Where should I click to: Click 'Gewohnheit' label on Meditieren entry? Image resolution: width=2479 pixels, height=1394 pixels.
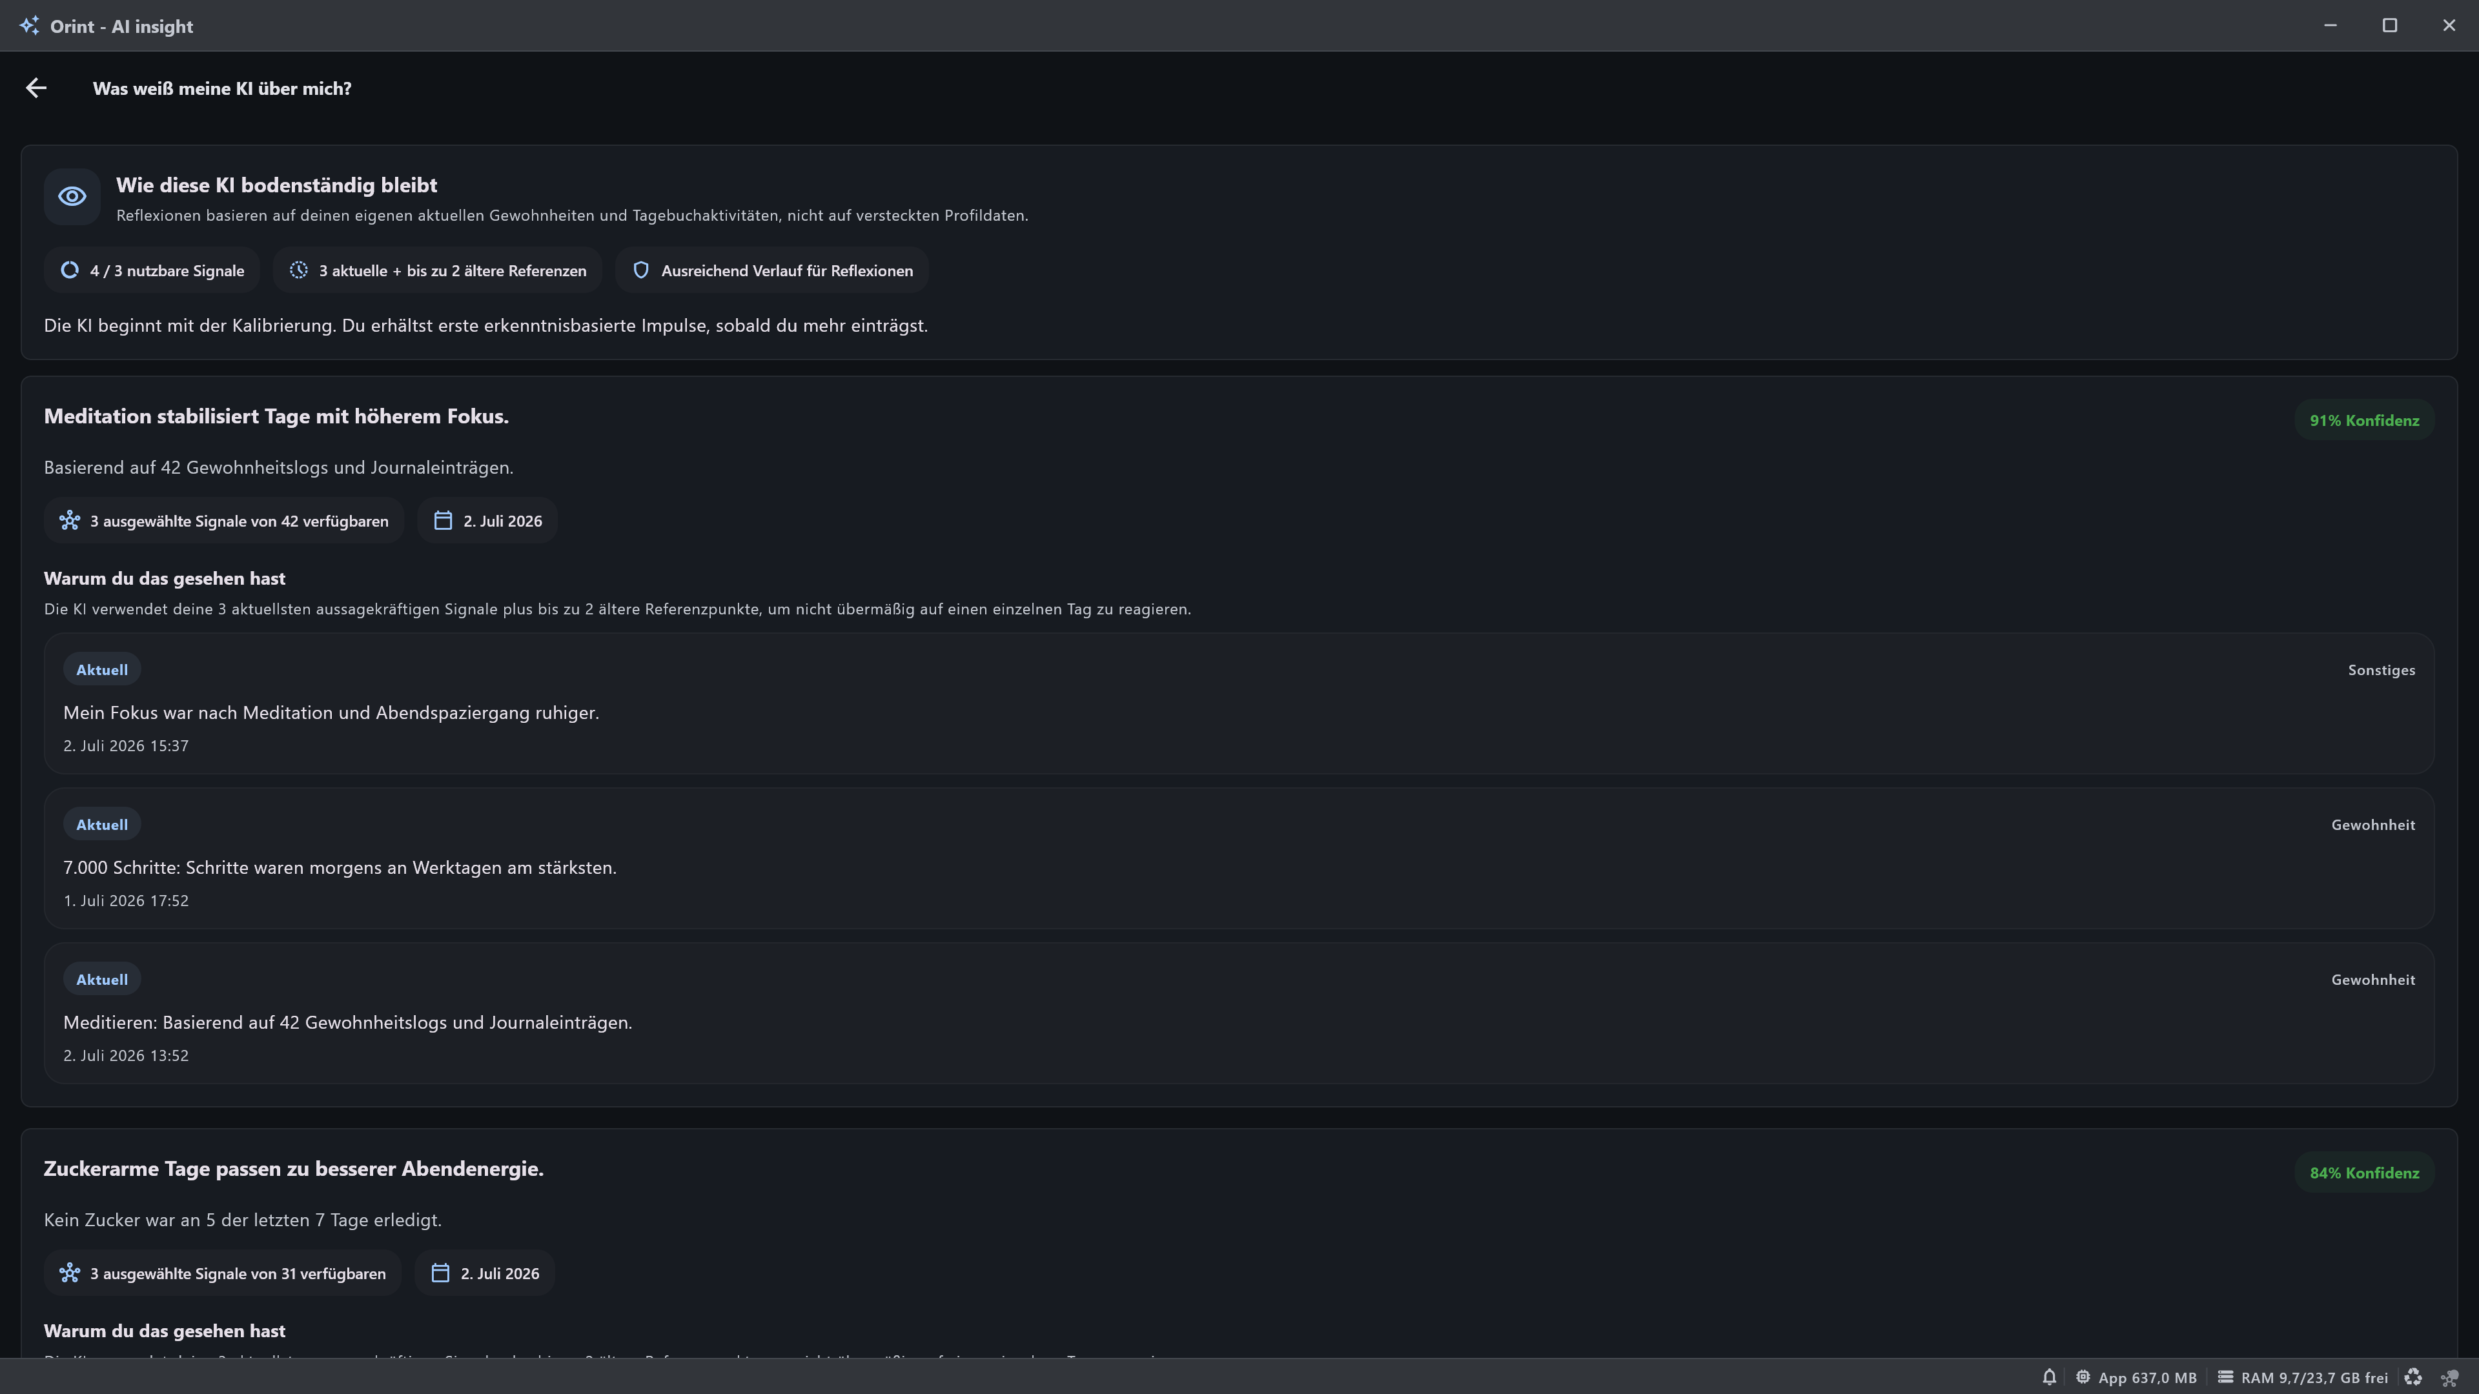(2372, 980)
